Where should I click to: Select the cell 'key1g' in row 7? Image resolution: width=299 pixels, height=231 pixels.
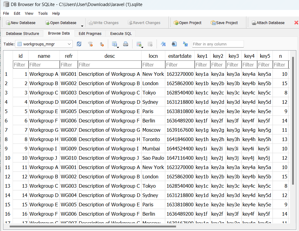pos(202,130)
